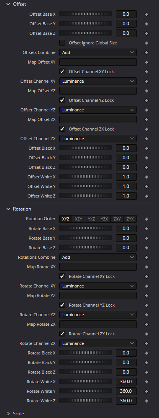Screen dimensions: 159x418
Task: Click keyframe diamond for Rotation Order
Action: tap(146, 219)
